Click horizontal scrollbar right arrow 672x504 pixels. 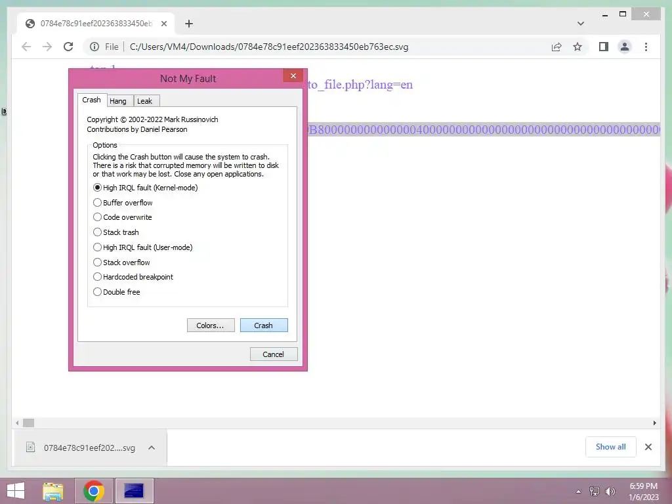654,423
